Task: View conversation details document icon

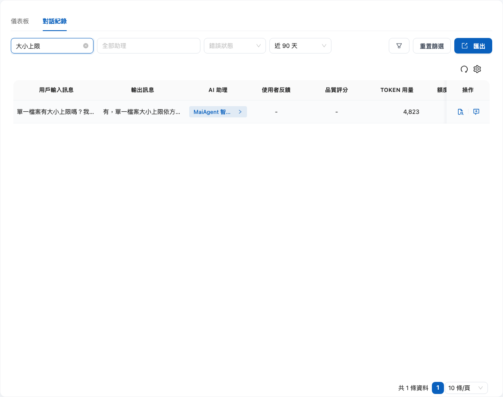Action: tap(460, 112)
